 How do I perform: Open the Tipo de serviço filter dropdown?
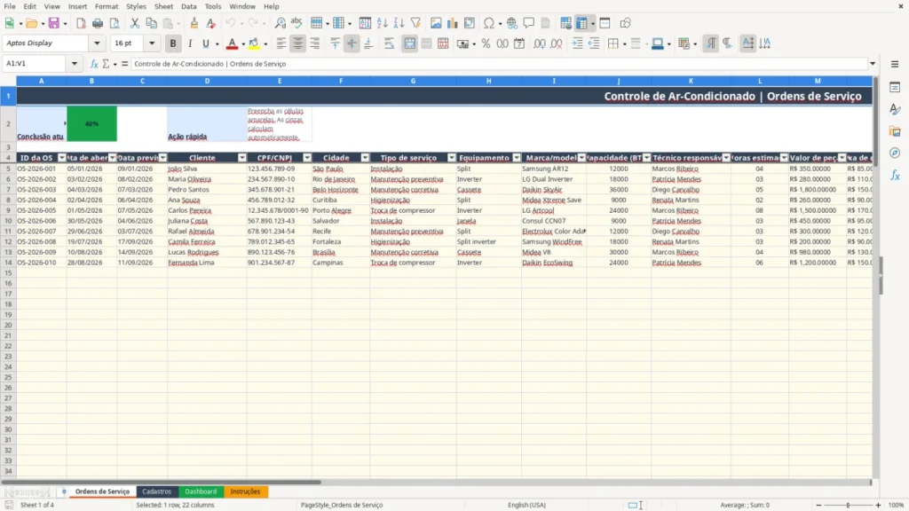pyautogui.click(x=452, y=158)
